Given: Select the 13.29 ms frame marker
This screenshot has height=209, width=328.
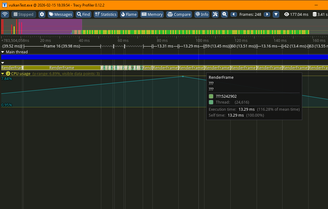Looking at the screenshot, I should pos(191,46).
